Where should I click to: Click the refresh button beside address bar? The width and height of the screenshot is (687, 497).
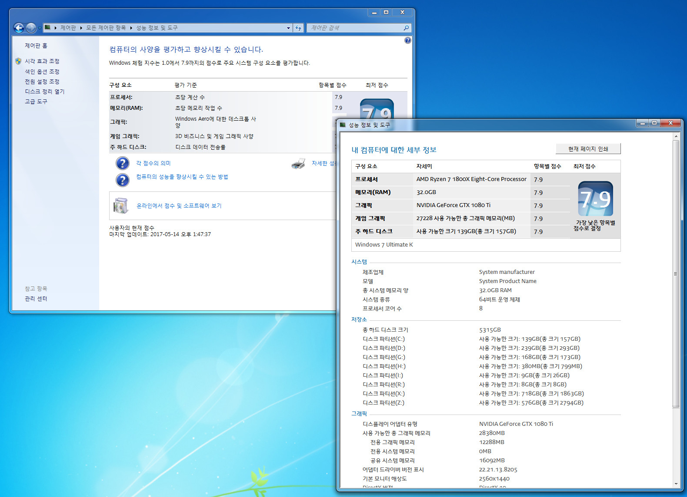pos(298,28)
